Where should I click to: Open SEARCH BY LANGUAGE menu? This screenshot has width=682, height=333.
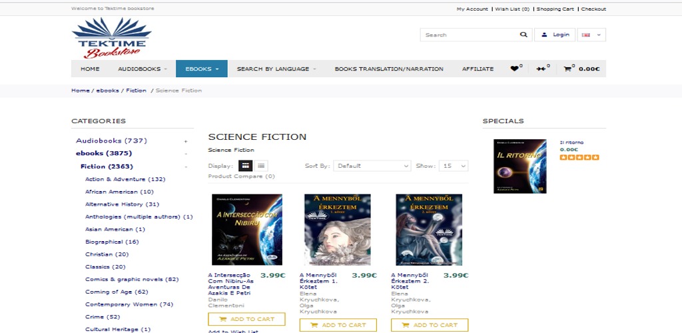click(276, 69)
